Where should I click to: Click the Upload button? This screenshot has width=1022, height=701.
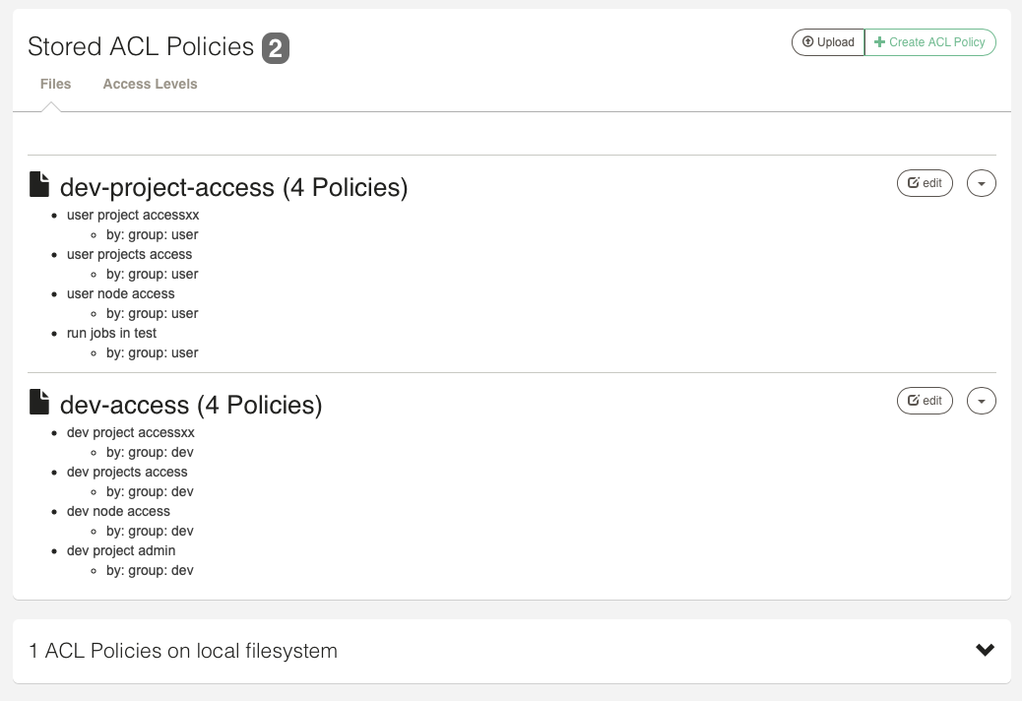point(828,42)
